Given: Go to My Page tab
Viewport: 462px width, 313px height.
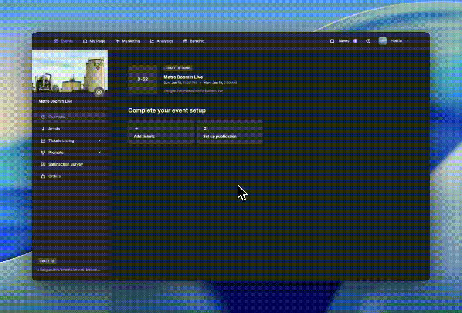Looking at the screenshot, I should click(x=94, y=41).
